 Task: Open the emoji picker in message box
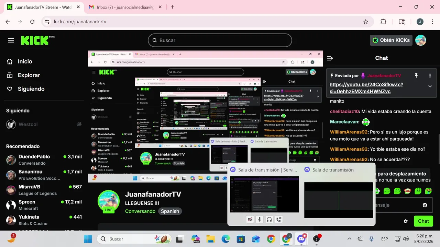tap(425, 205)
